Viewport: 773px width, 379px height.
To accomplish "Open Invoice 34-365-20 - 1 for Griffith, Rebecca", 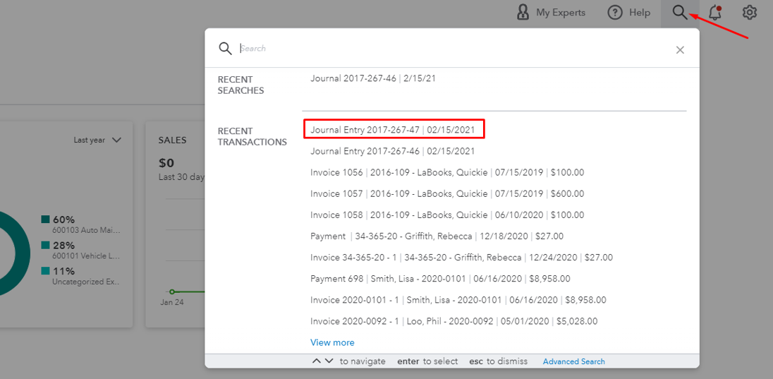I will 461,258.
